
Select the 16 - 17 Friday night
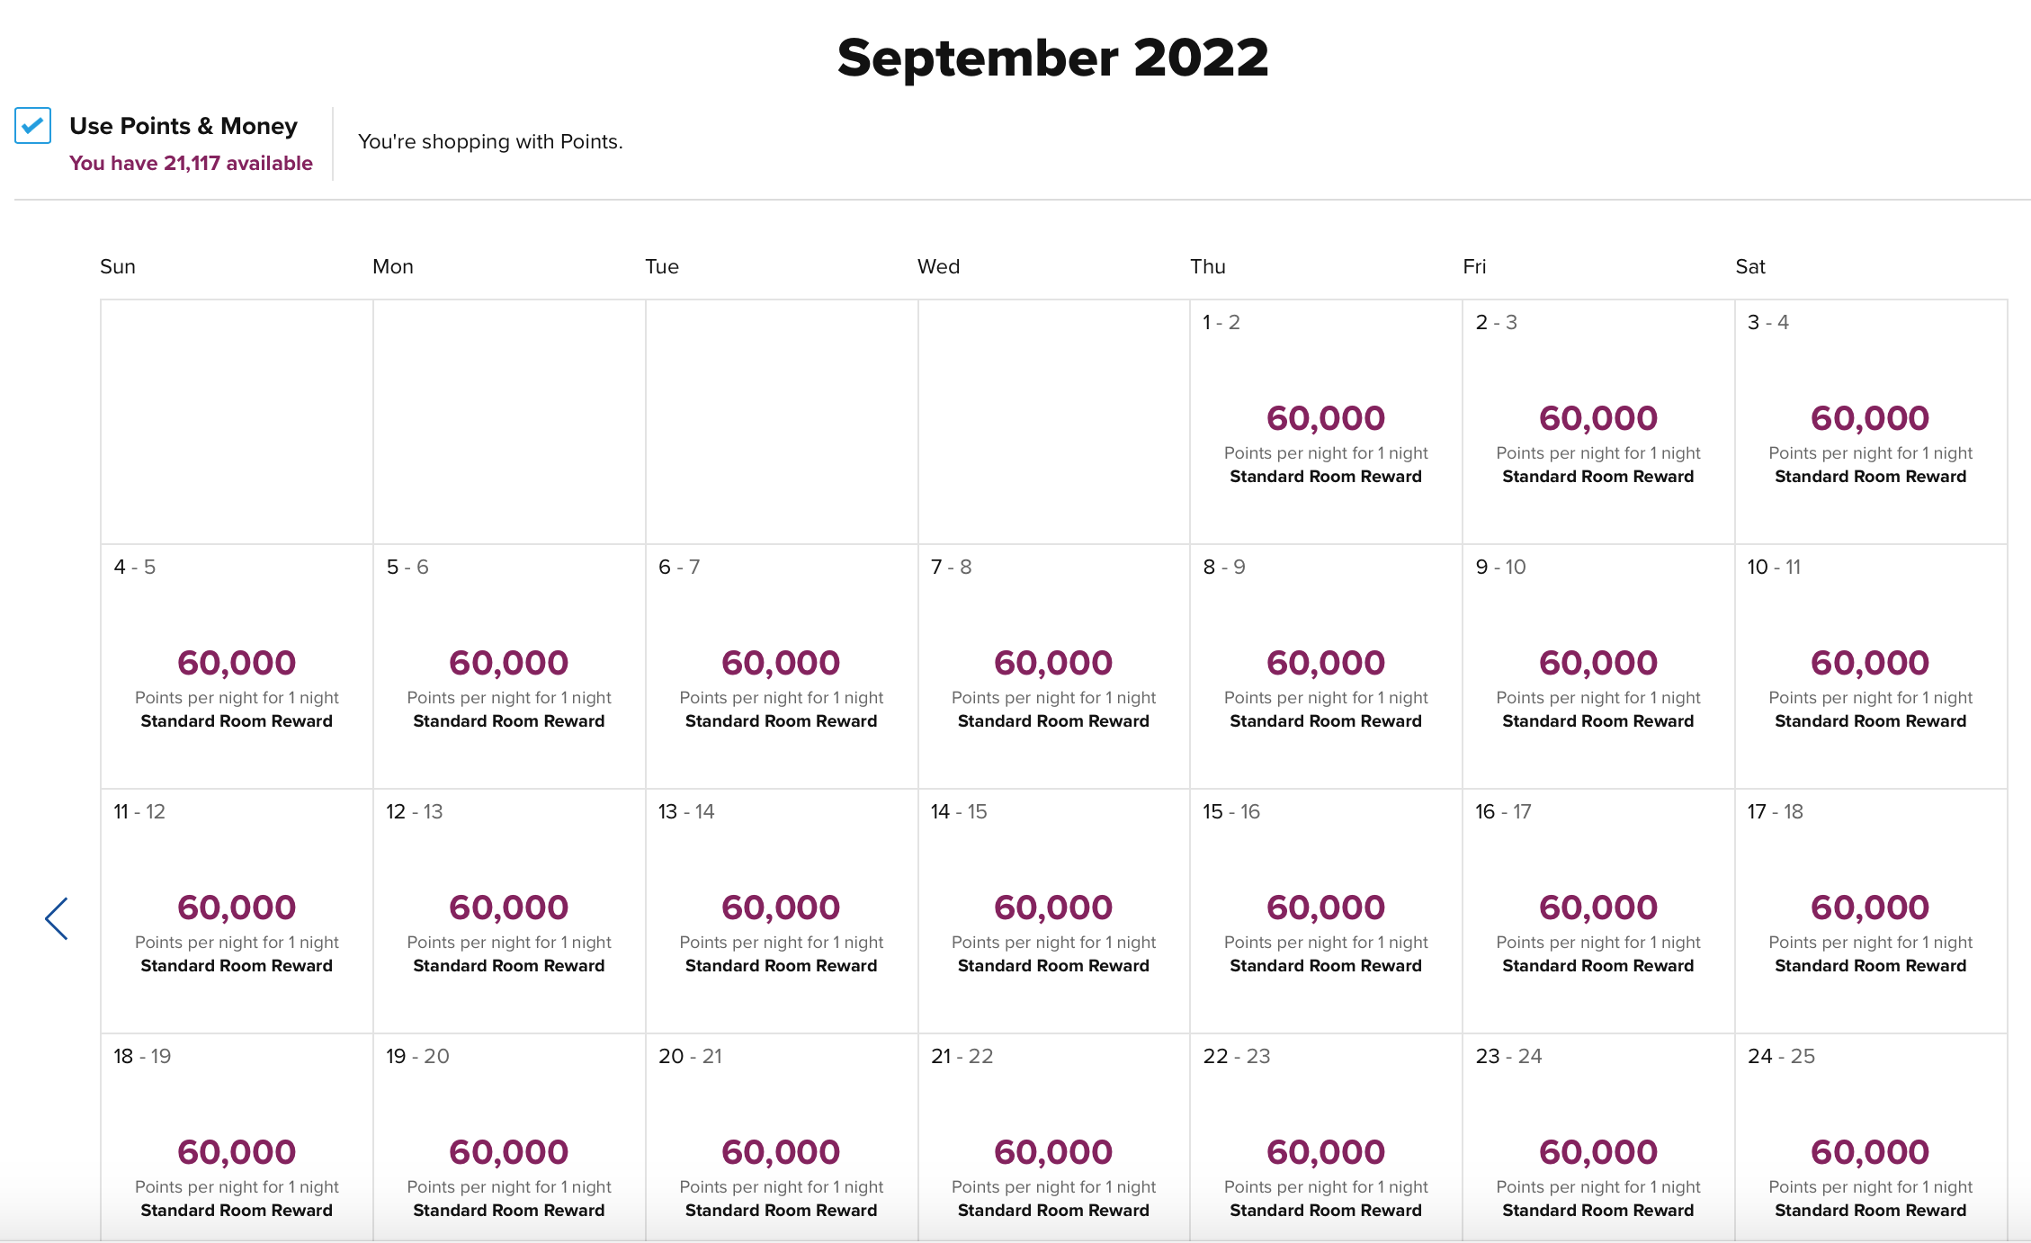point(1597,911)
